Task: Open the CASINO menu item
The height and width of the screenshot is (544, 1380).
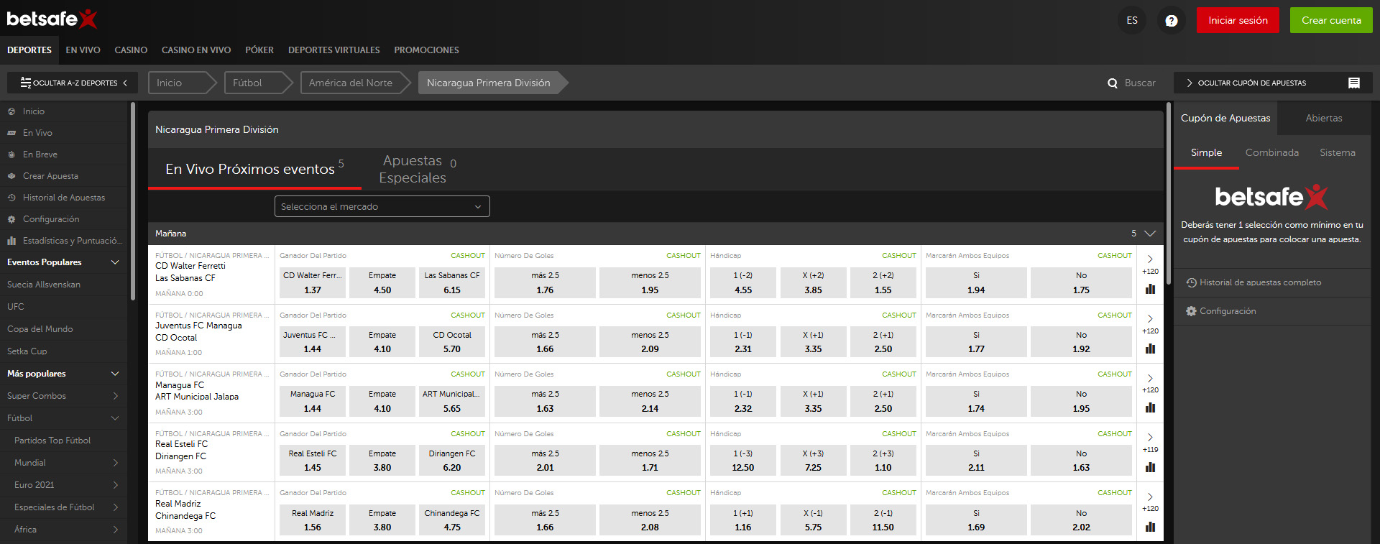Action: coord(131,50)
